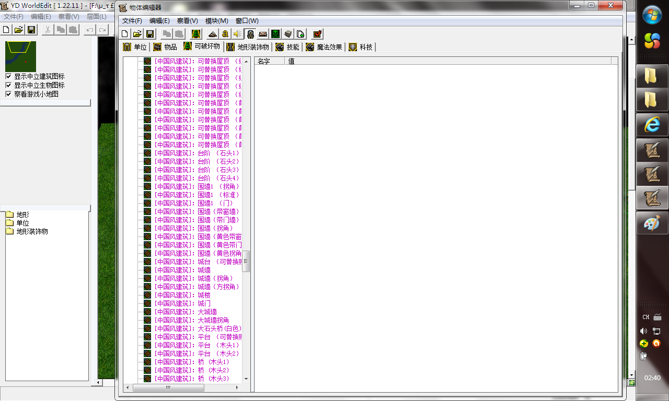The width and height of the screenshot is (669, 401).
Task: Click the minimap thumbnail in WorldEdit
Action: (x=21, y=56)
